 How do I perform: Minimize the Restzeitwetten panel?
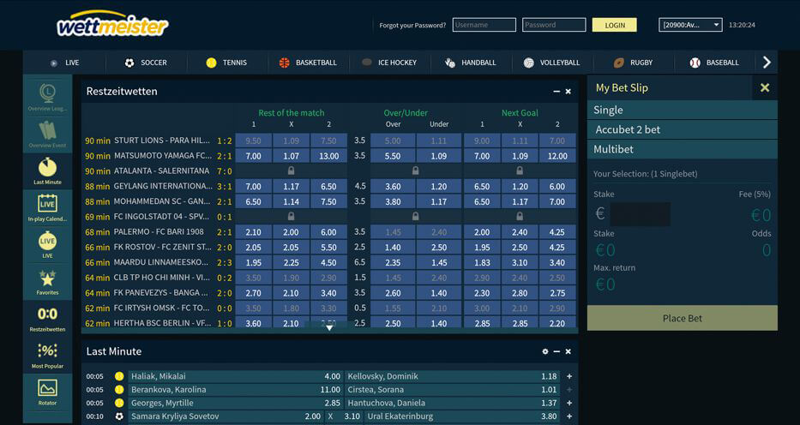click(556, 92)
